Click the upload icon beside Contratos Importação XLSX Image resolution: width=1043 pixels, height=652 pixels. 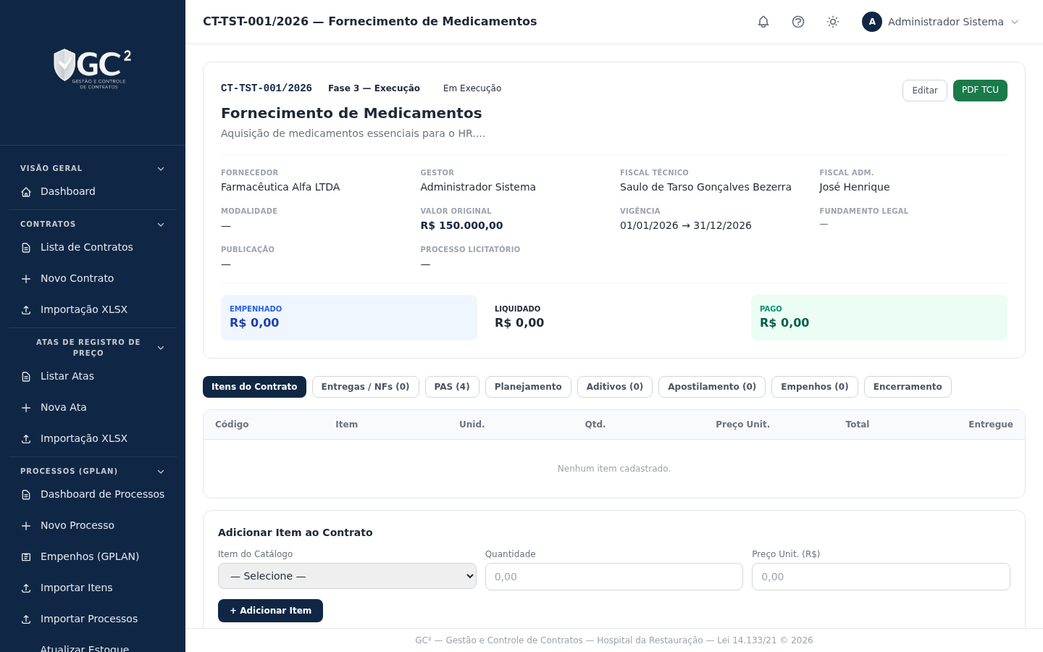(26, 310)
